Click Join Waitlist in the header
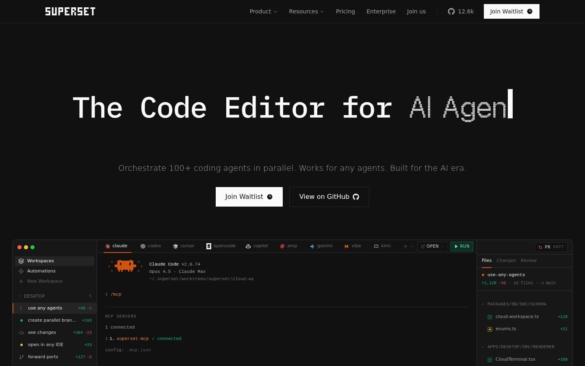This screenshot has width=585, height=366. (511, 11)
